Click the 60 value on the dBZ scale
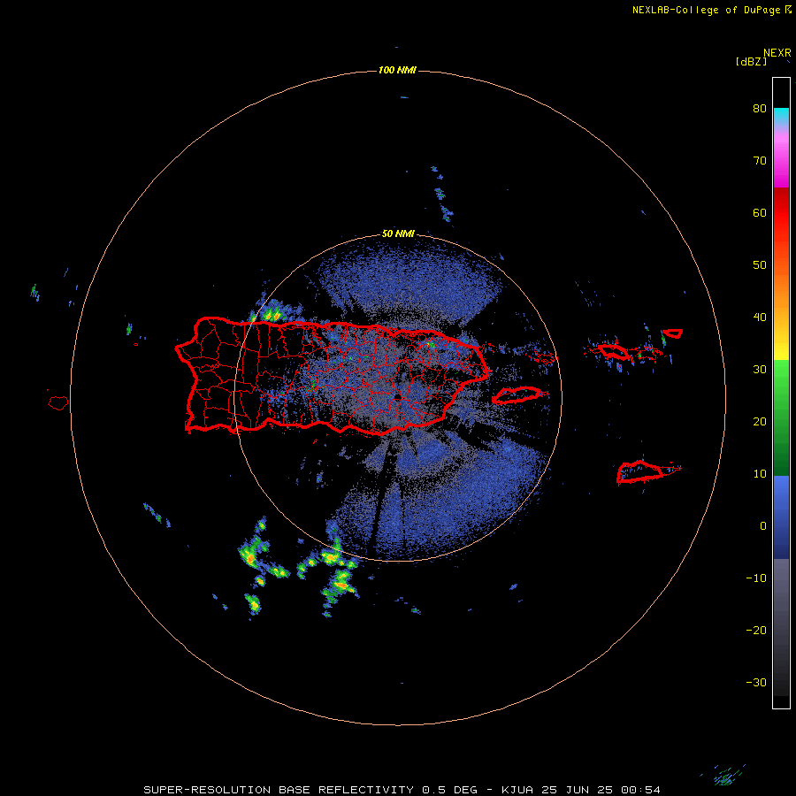The width and height of the screenshot is (796, 796). pyautogui.click(x=760, y=212)
